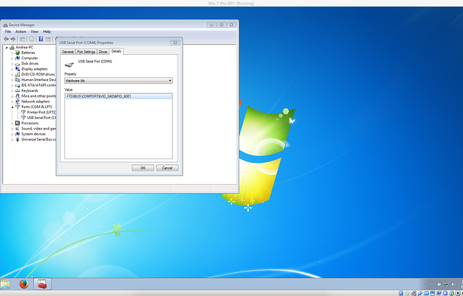Open the File menu
The height and width of the screenshot is (296, 463).
click(x=8, y=32)
